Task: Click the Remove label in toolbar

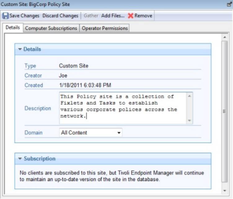Action: (x=143, y=15)
